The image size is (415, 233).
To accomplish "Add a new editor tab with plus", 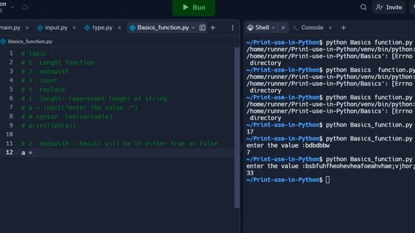I will (x=213, y=28).
